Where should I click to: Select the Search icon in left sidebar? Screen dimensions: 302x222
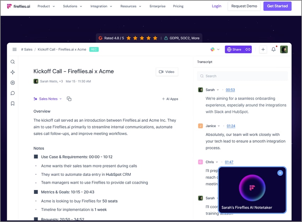click(12, 62)
